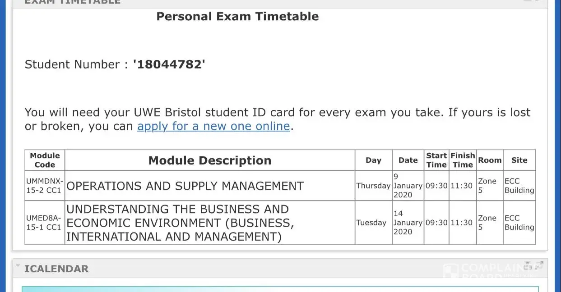
Task: Click the Personal Exam Timetable heading
Action: click(x=237, y=17)
